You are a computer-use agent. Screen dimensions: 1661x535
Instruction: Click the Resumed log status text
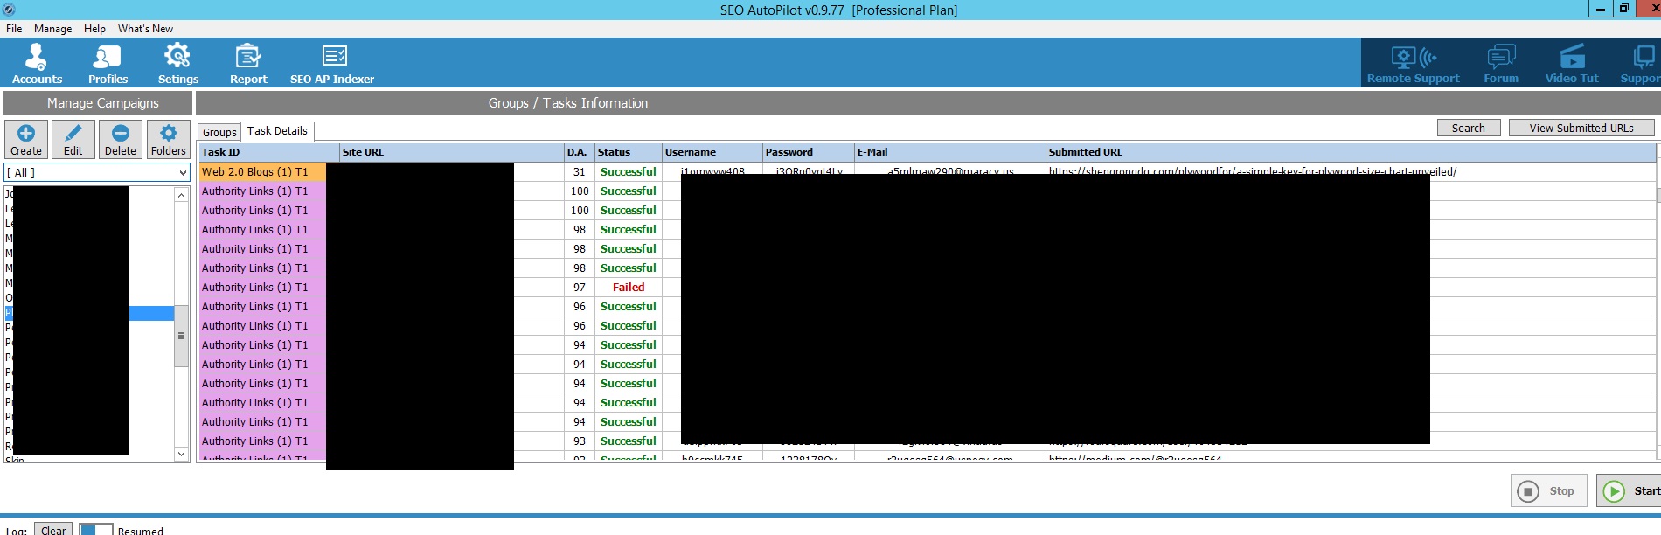click(141, 530)
